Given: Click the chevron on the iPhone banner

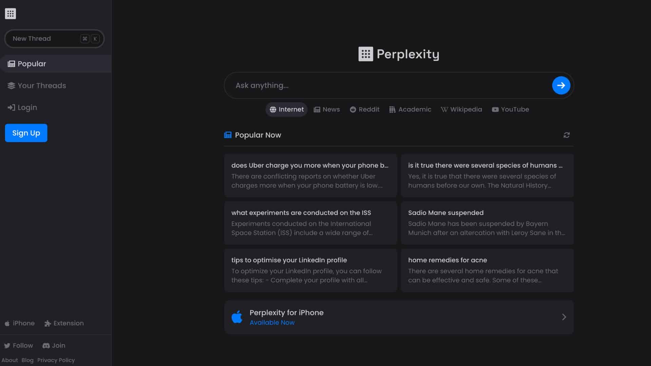Looking at the screenshot, I should pyautogui.click(x=564, y=317).
